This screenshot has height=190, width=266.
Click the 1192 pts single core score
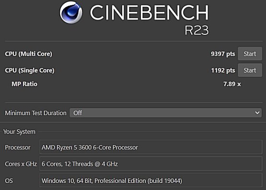click(223, 70)
